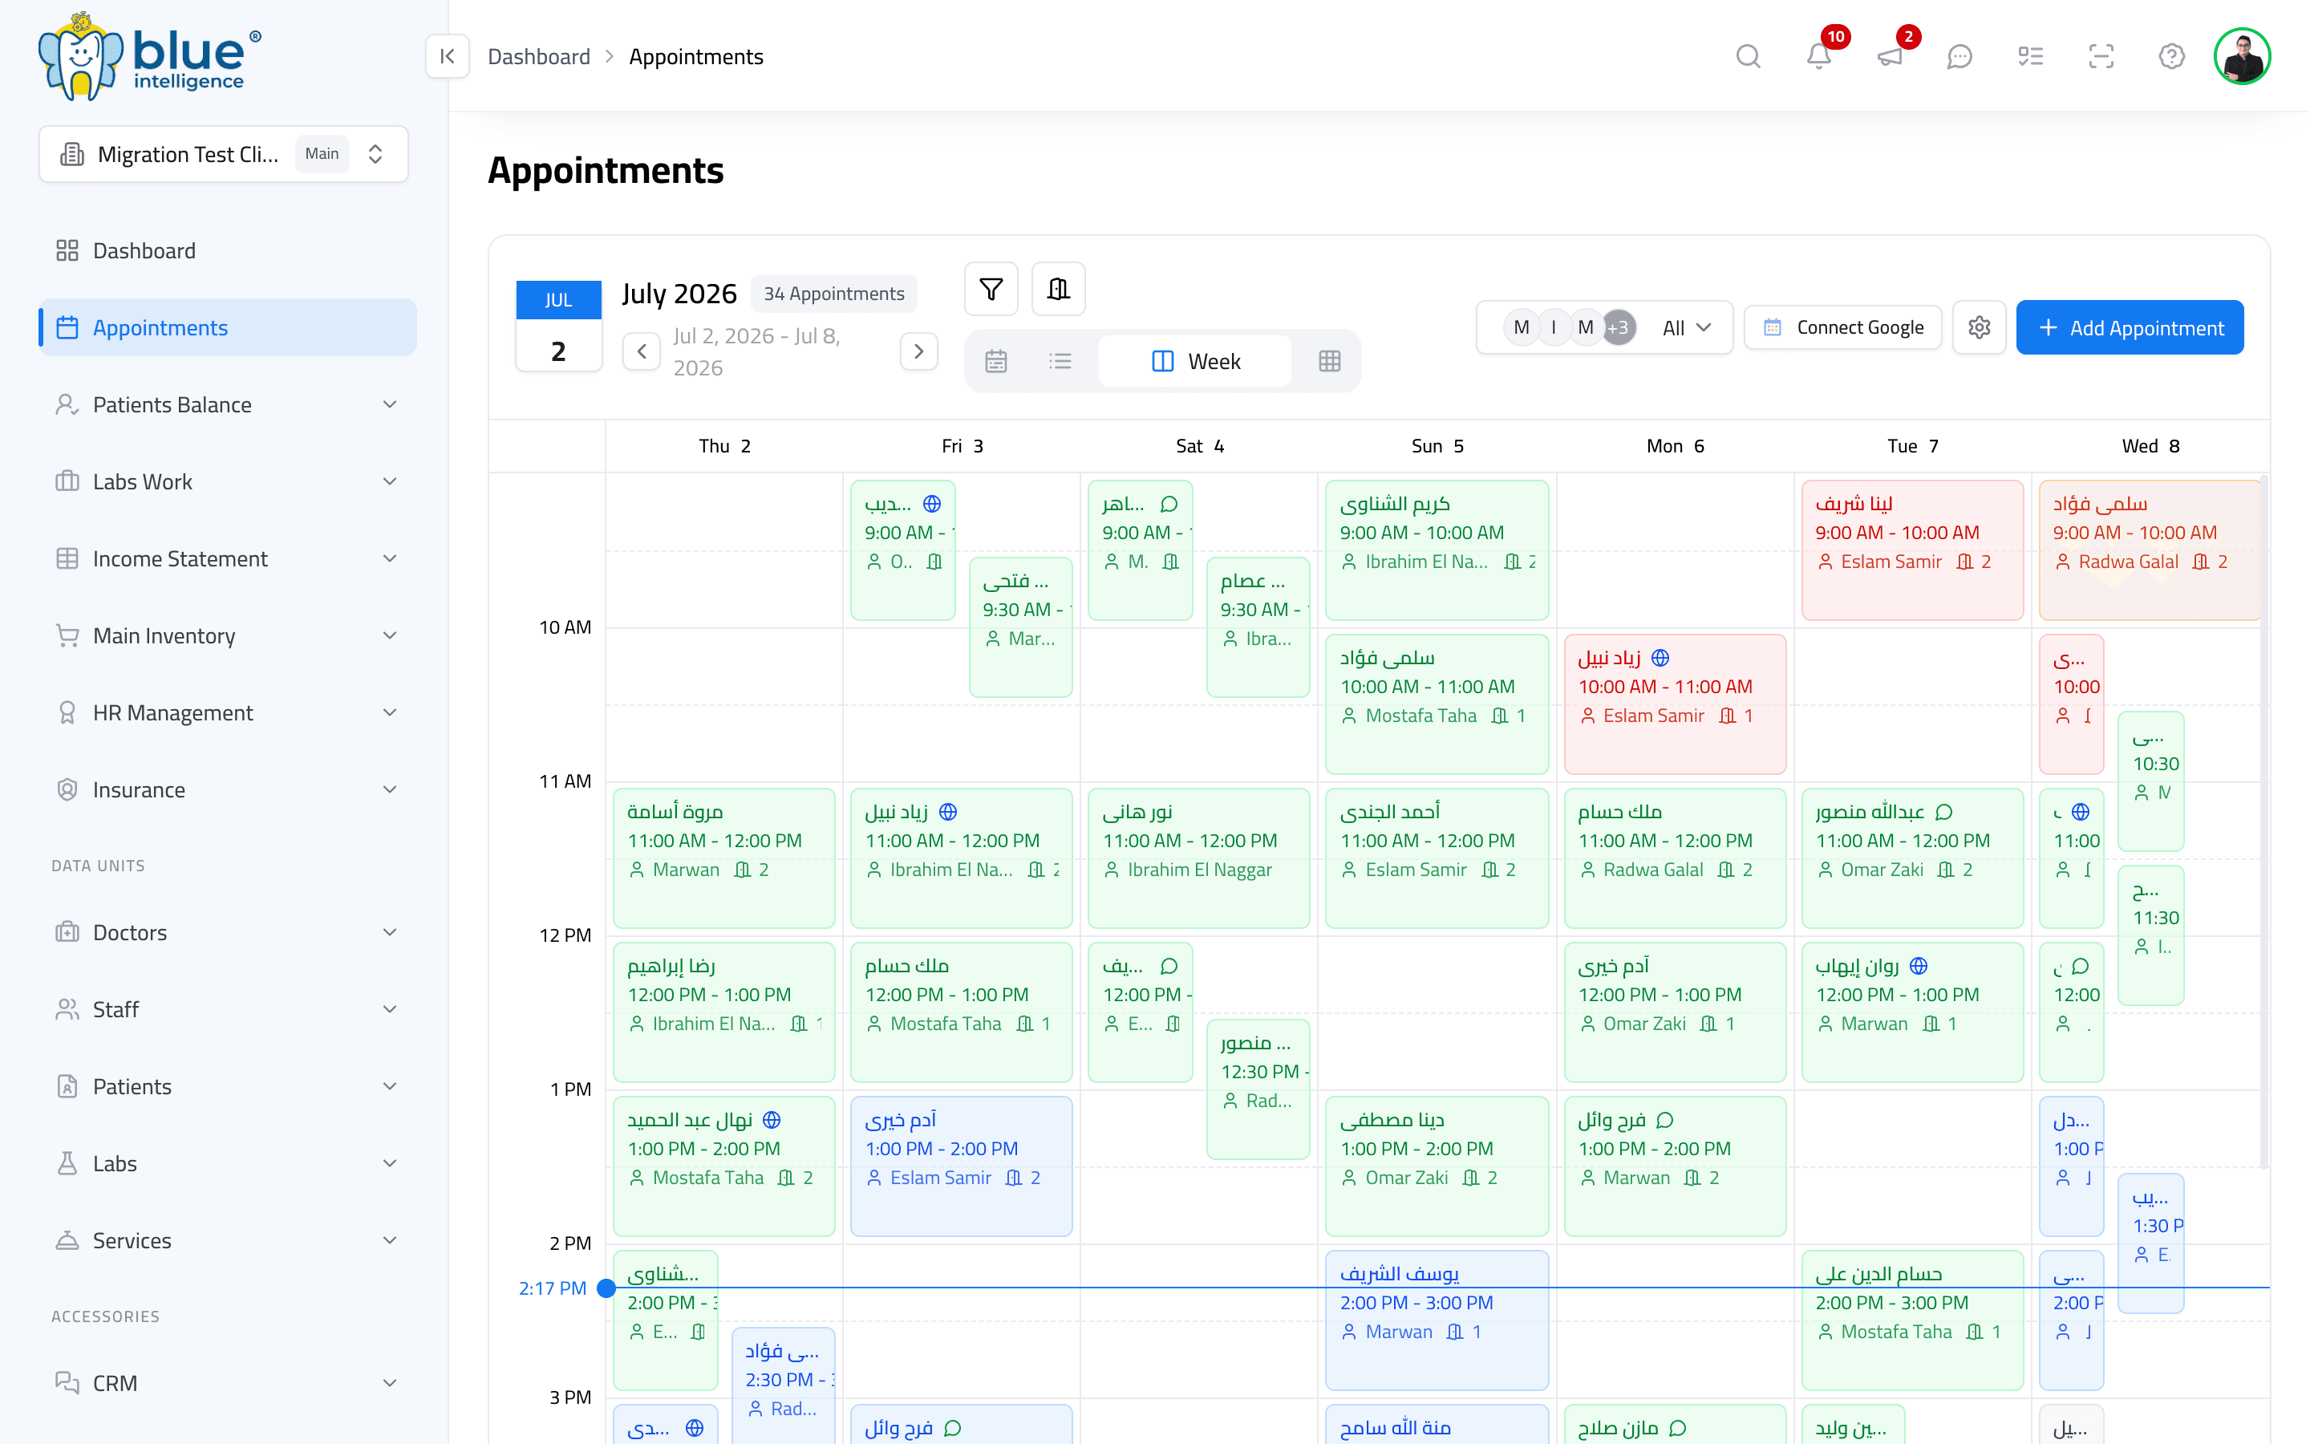The width and height of the screenshot is (2310, 1444).
Task: Open Sunday 1 PM Omar Zaki appointment
Action: pyautogui.click(x=1437, y=1165)
